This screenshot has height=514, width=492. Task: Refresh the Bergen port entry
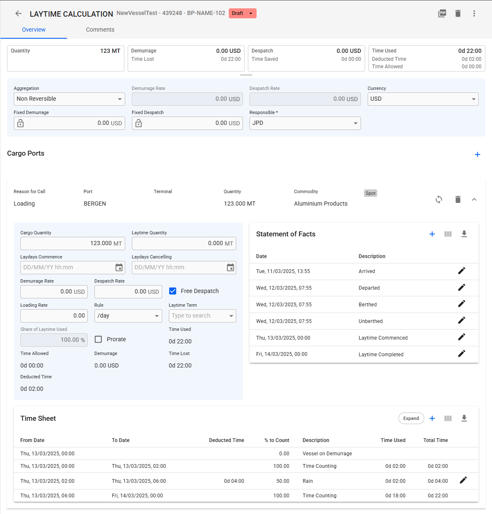tap(439, 200)
